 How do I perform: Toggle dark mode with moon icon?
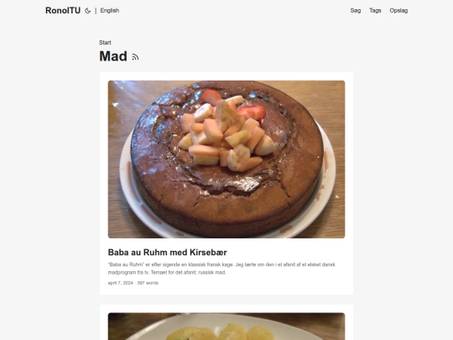[x=87, y=11]
